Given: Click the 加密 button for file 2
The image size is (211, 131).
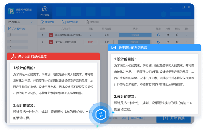Looking at the screenshot, I should coord(90,42).
